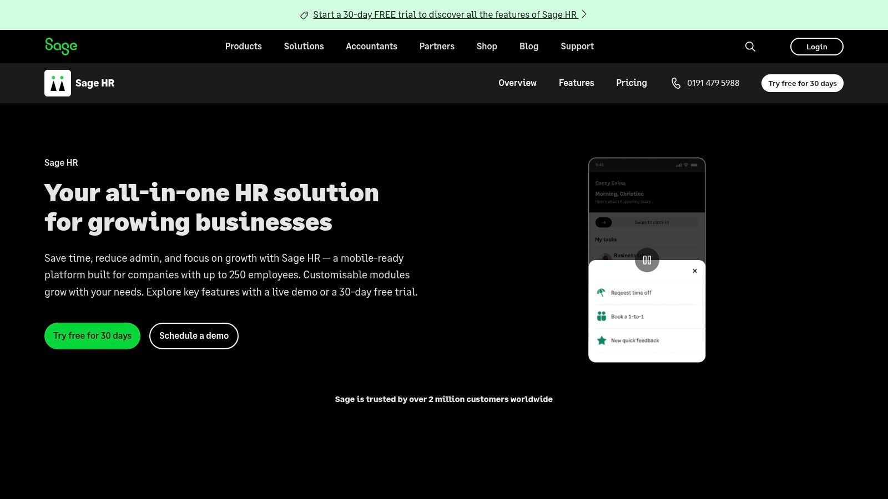Click the phone icon beside 0191 479 5988
This screenshot has height=499, width=888.
point(676,83)
